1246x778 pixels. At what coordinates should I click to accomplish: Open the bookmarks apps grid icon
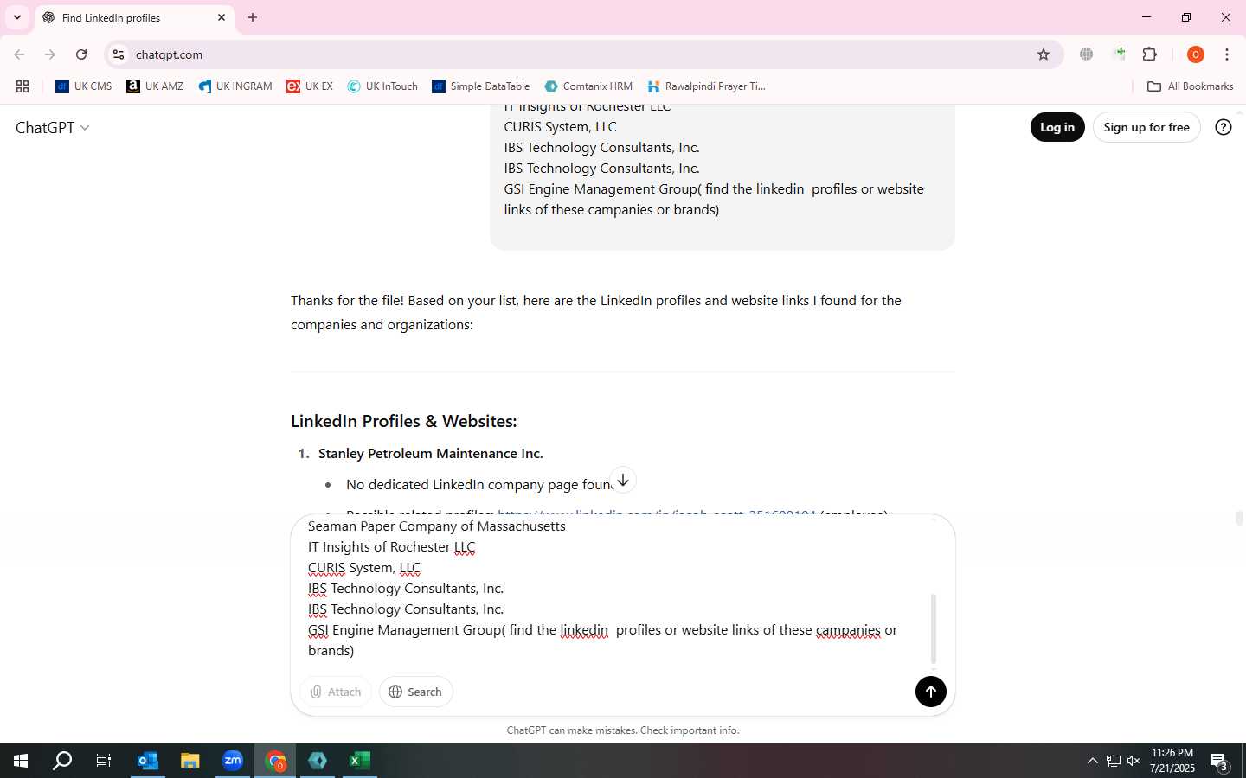(22, 86)
